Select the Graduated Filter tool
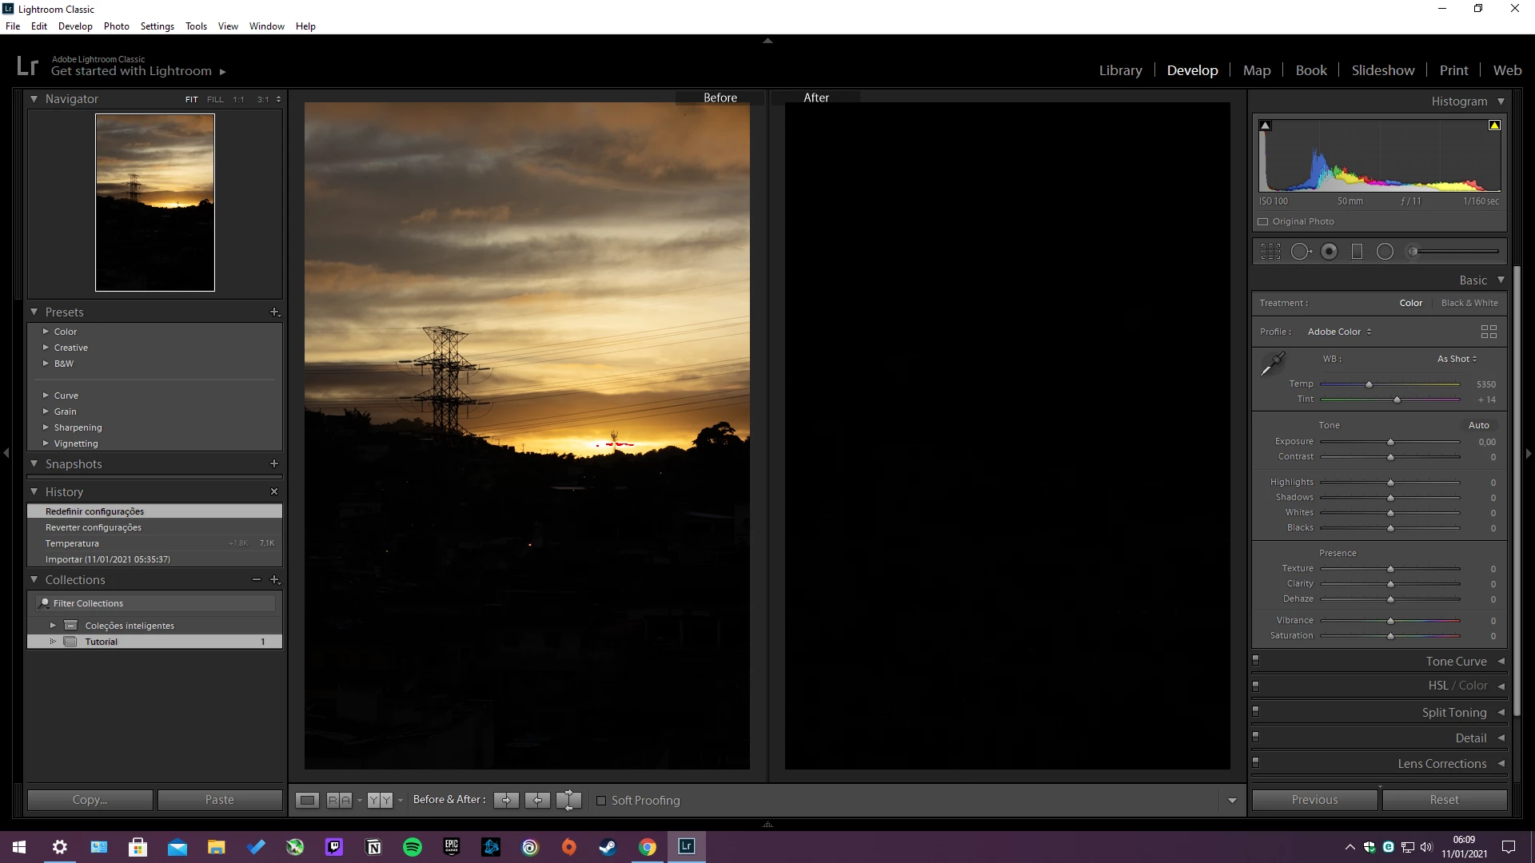This screenshot has width=1535, height=863. (1357, 252)
